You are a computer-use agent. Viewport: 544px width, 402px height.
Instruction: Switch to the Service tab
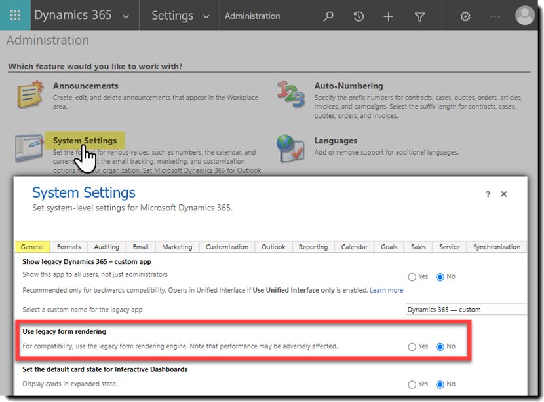pos(449,247)
